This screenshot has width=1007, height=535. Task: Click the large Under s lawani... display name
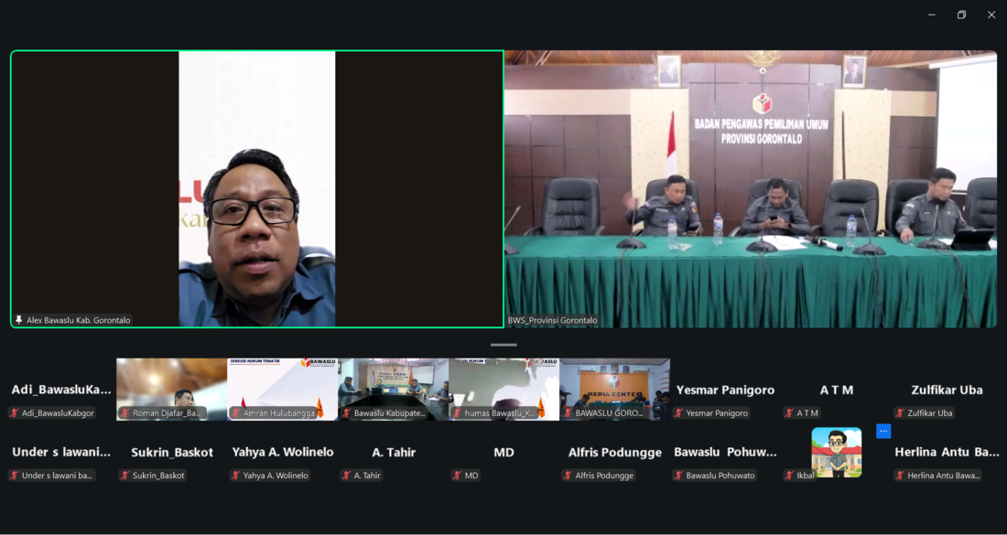pyautogui.click(x=61, y=453)
